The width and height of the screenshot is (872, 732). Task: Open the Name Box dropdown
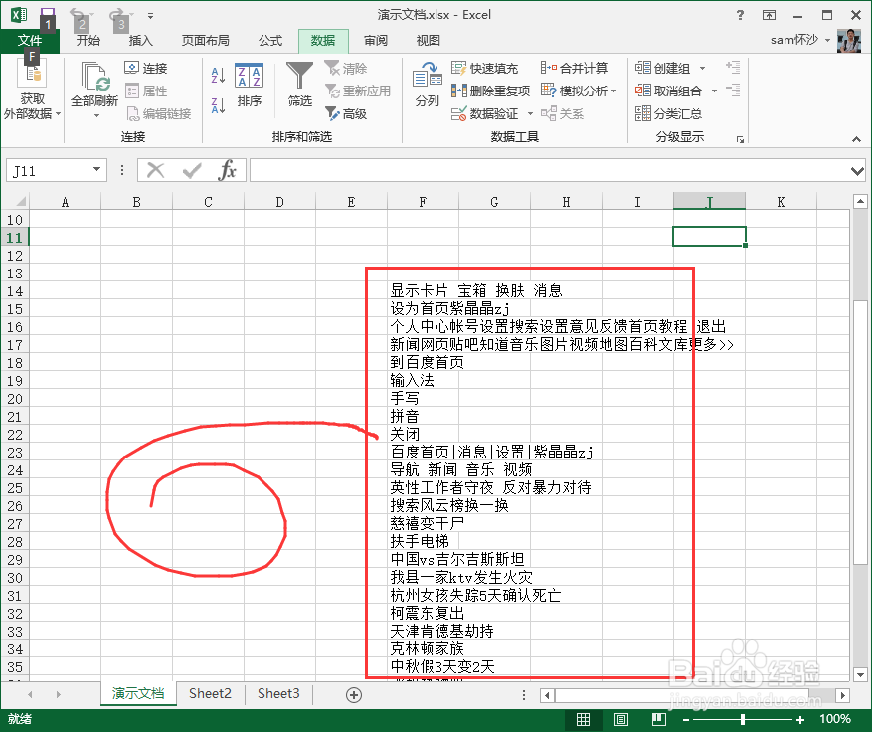click(x=96, y=169)
